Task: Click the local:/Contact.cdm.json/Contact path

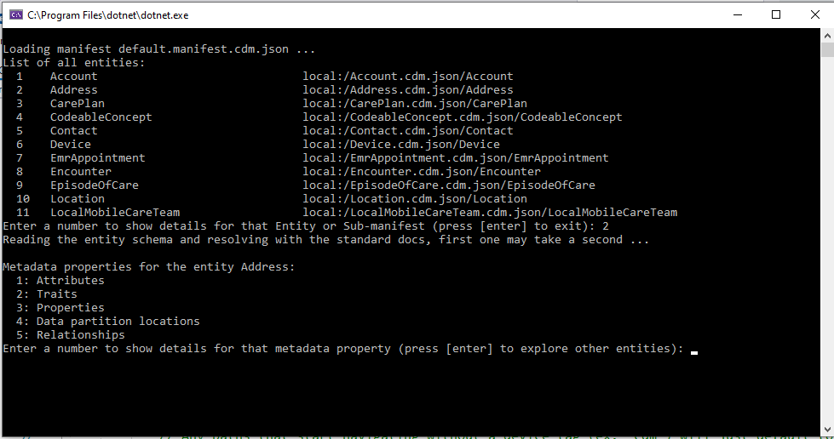Action: 407,131
